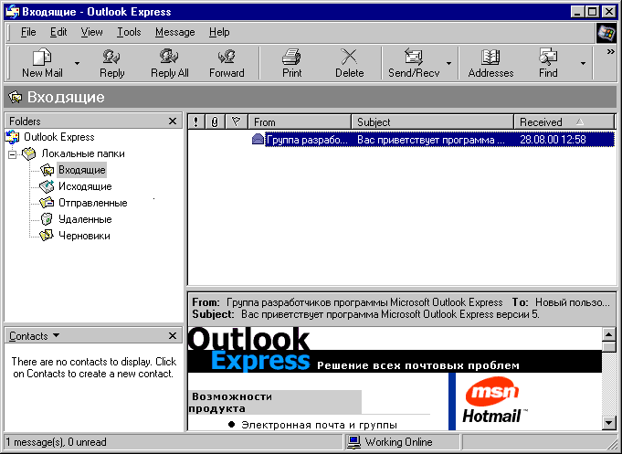Click the Исходящие outbox folder icon
Viewport: 622px width, 454px height.
tap(47, 186)
